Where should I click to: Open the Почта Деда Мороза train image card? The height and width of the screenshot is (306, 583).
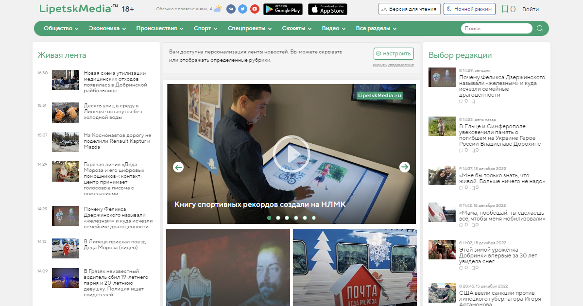point(355,268)
